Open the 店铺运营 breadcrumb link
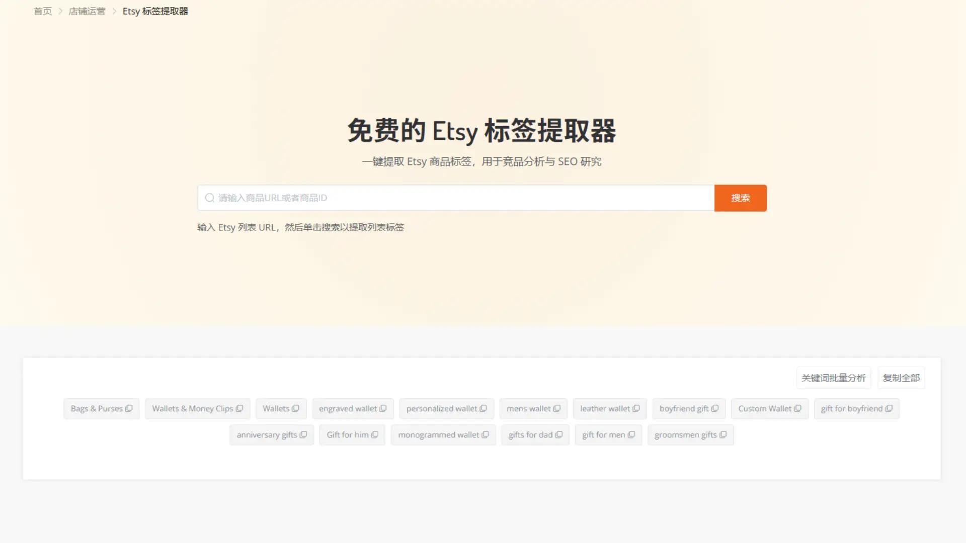The height and width of the screenshot is (543, 966). pyautogui.click(x=88, y=11)
